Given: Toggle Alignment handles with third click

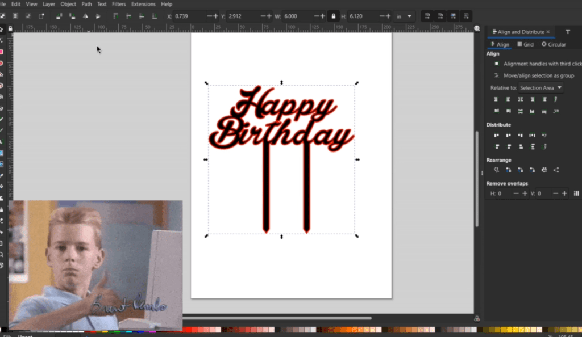Looking at the screenshot, I should (496, 64).
